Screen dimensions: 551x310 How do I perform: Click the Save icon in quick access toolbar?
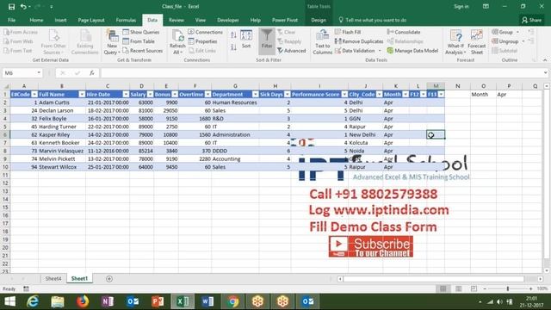coord(11,7)
